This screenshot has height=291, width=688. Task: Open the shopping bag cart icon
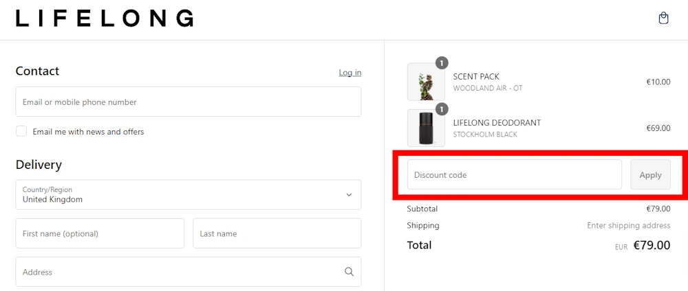tap(663, 19)
